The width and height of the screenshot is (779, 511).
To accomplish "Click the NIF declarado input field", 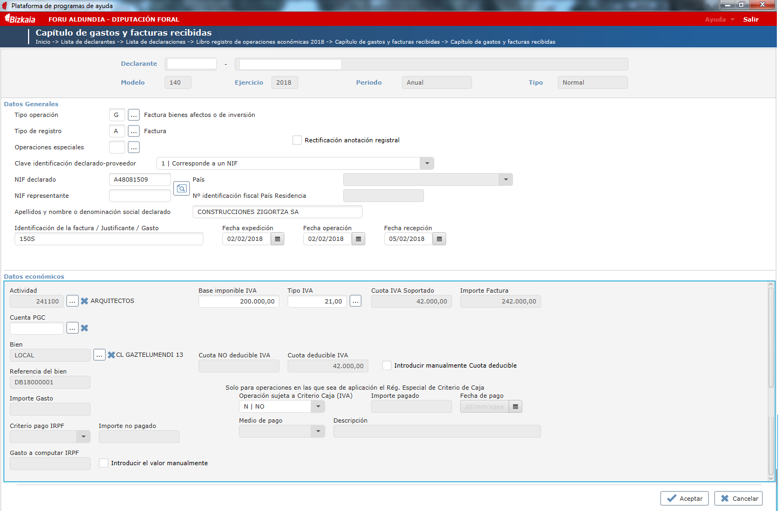I will pyautogui.click(x=140, y=179).
